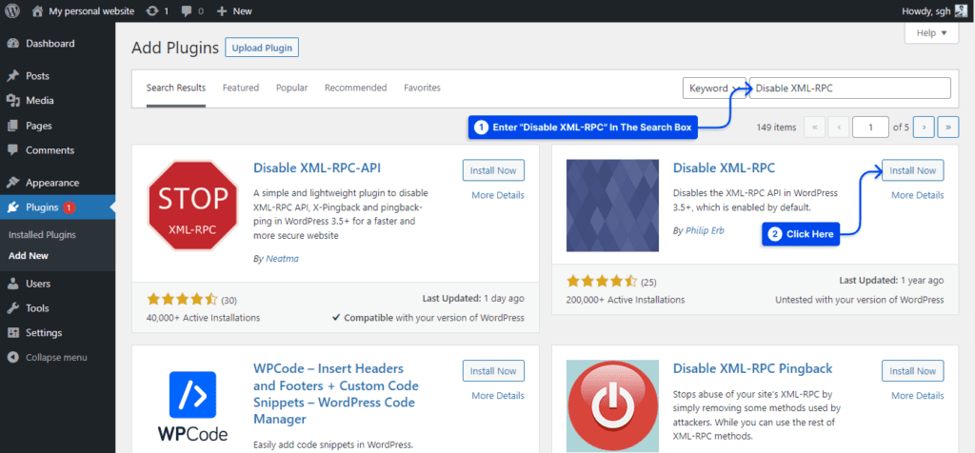Open the Disable XML-RPC-API title link
This screenshot has height=453, width=975.
(317, 167)
